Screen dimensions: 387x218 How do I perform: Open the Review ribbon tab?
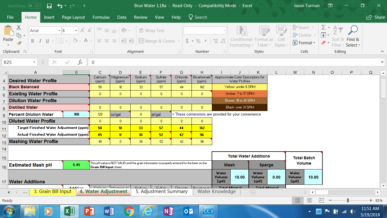(141, 17)
